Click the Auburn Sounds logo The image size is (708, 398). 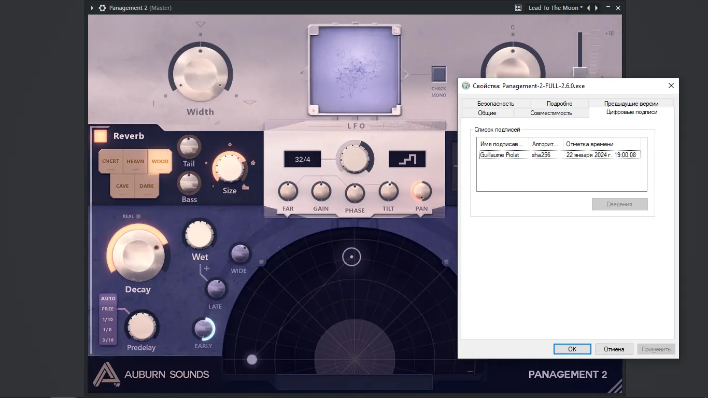click(x=107, y=374)
